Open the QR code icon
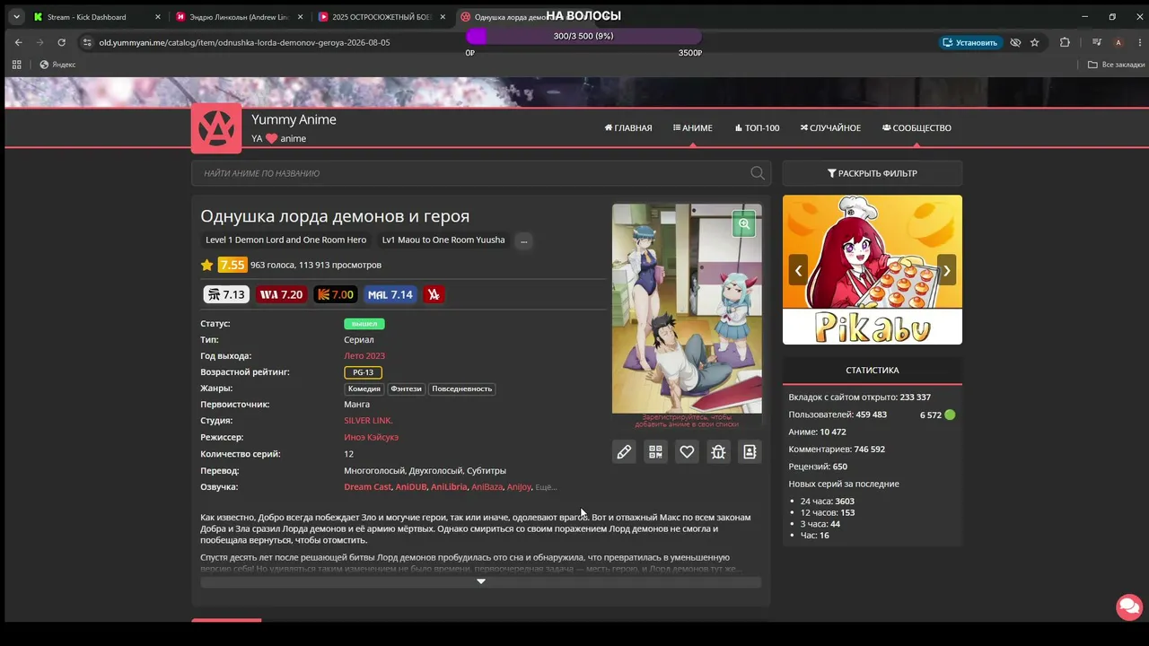Viewport: 1149px width, 646px height. pos(655,452)
